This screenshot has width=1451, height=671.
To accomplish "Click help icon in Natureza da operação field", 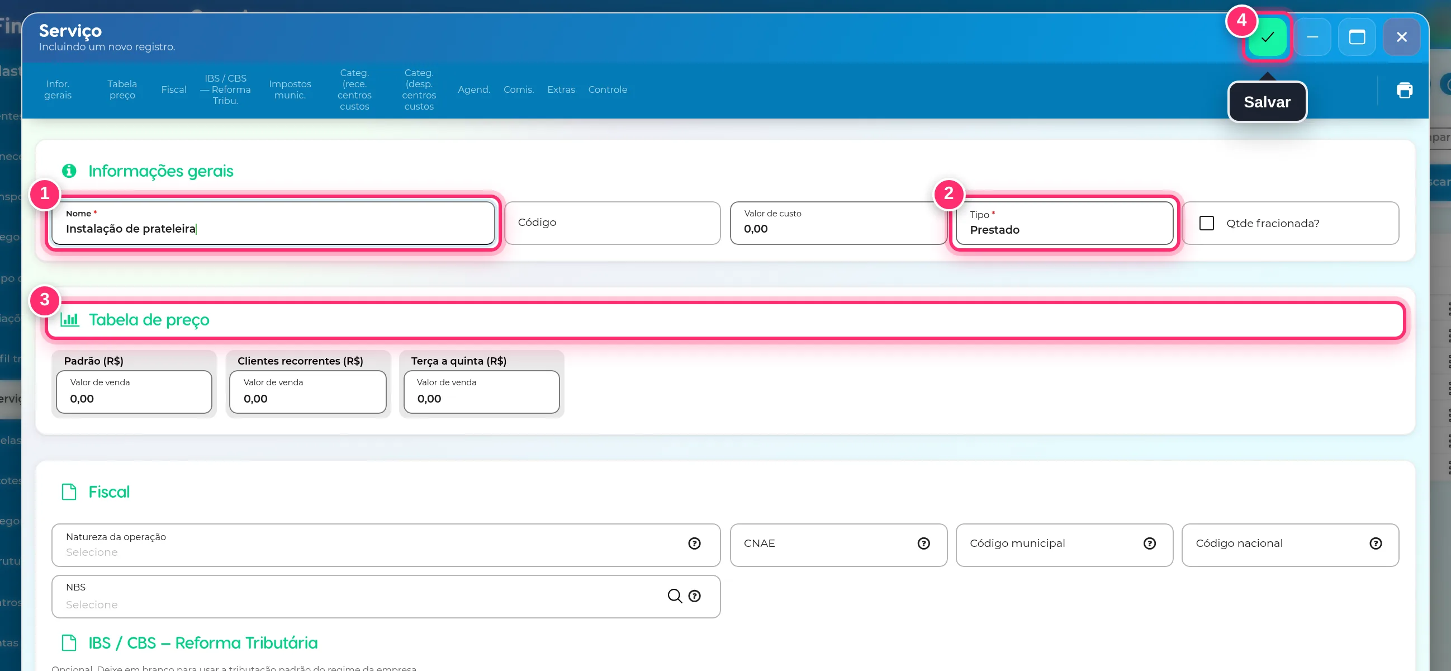I will click(695, 543).
